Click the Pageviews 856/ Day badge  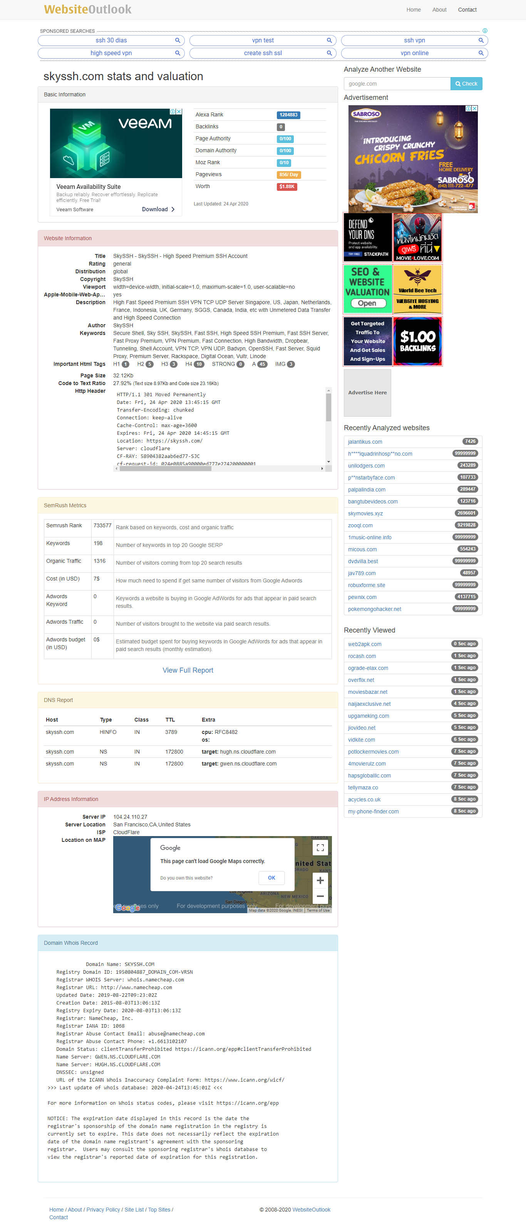(289, 175)
